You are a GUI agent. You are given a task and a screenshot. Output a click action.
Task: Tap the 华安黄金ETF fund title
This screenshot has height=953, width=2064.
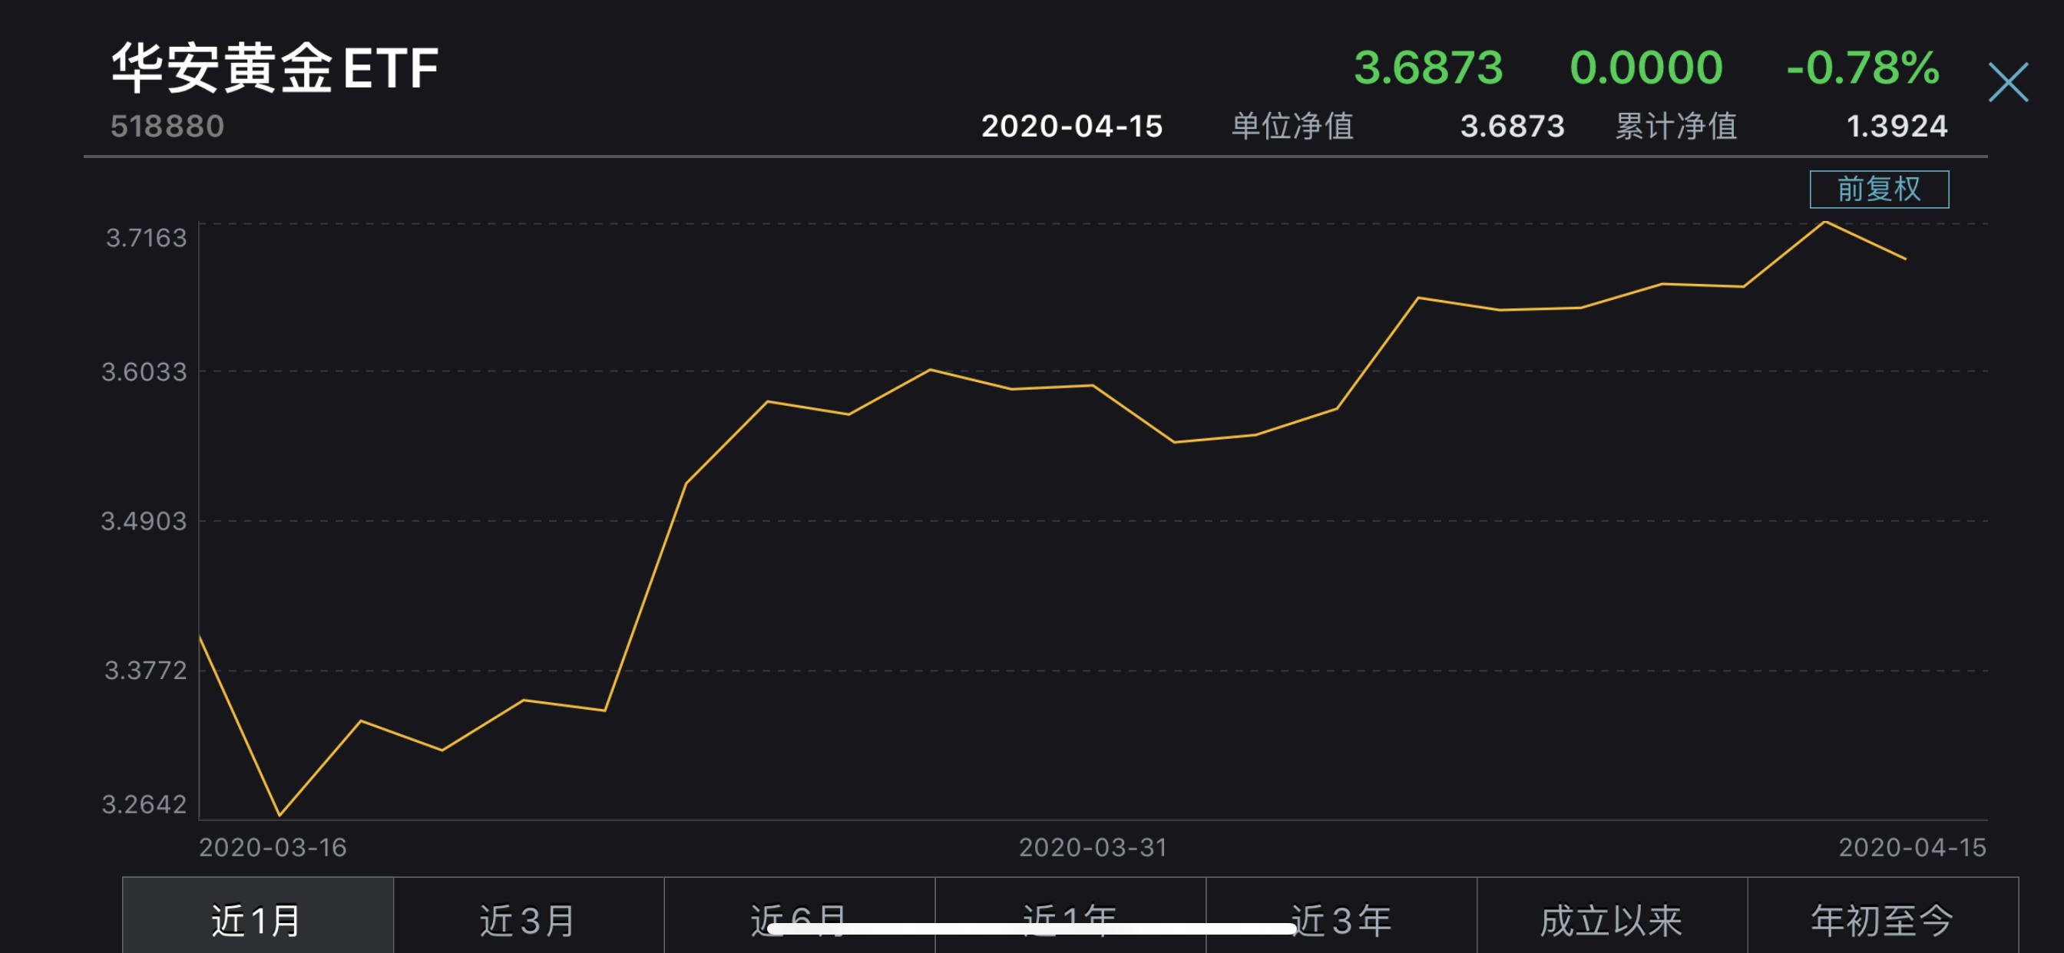tap(275, 68)
